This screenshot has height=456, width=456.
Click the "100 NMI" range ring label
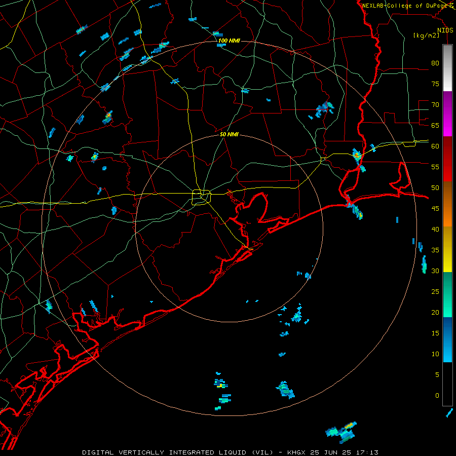click(x=229, y=41)
